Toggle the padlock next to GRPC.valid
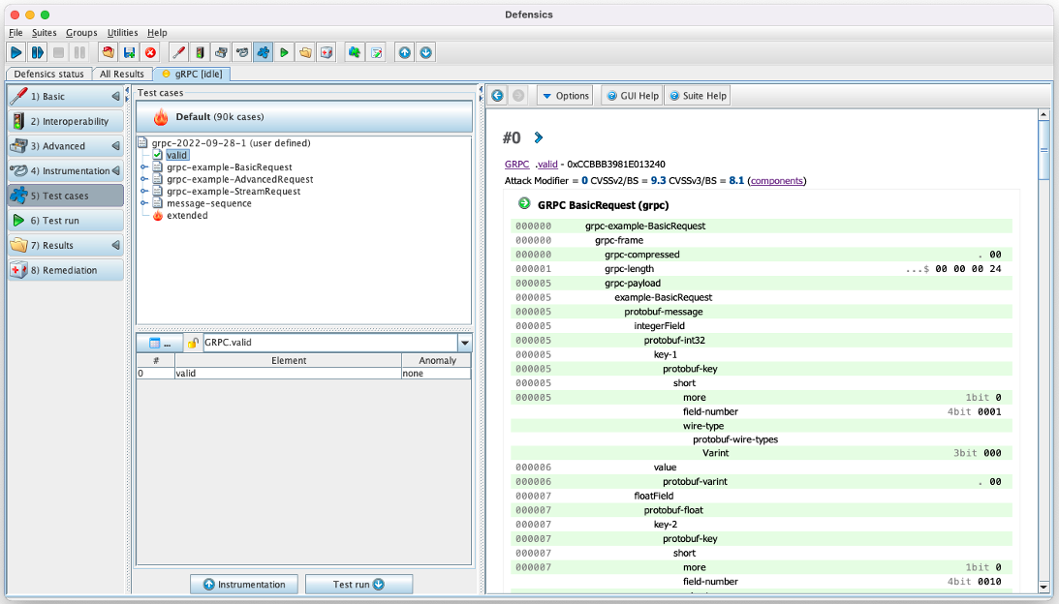The image size is (1059, 604). pyautogui.click(x=194, y=342)
